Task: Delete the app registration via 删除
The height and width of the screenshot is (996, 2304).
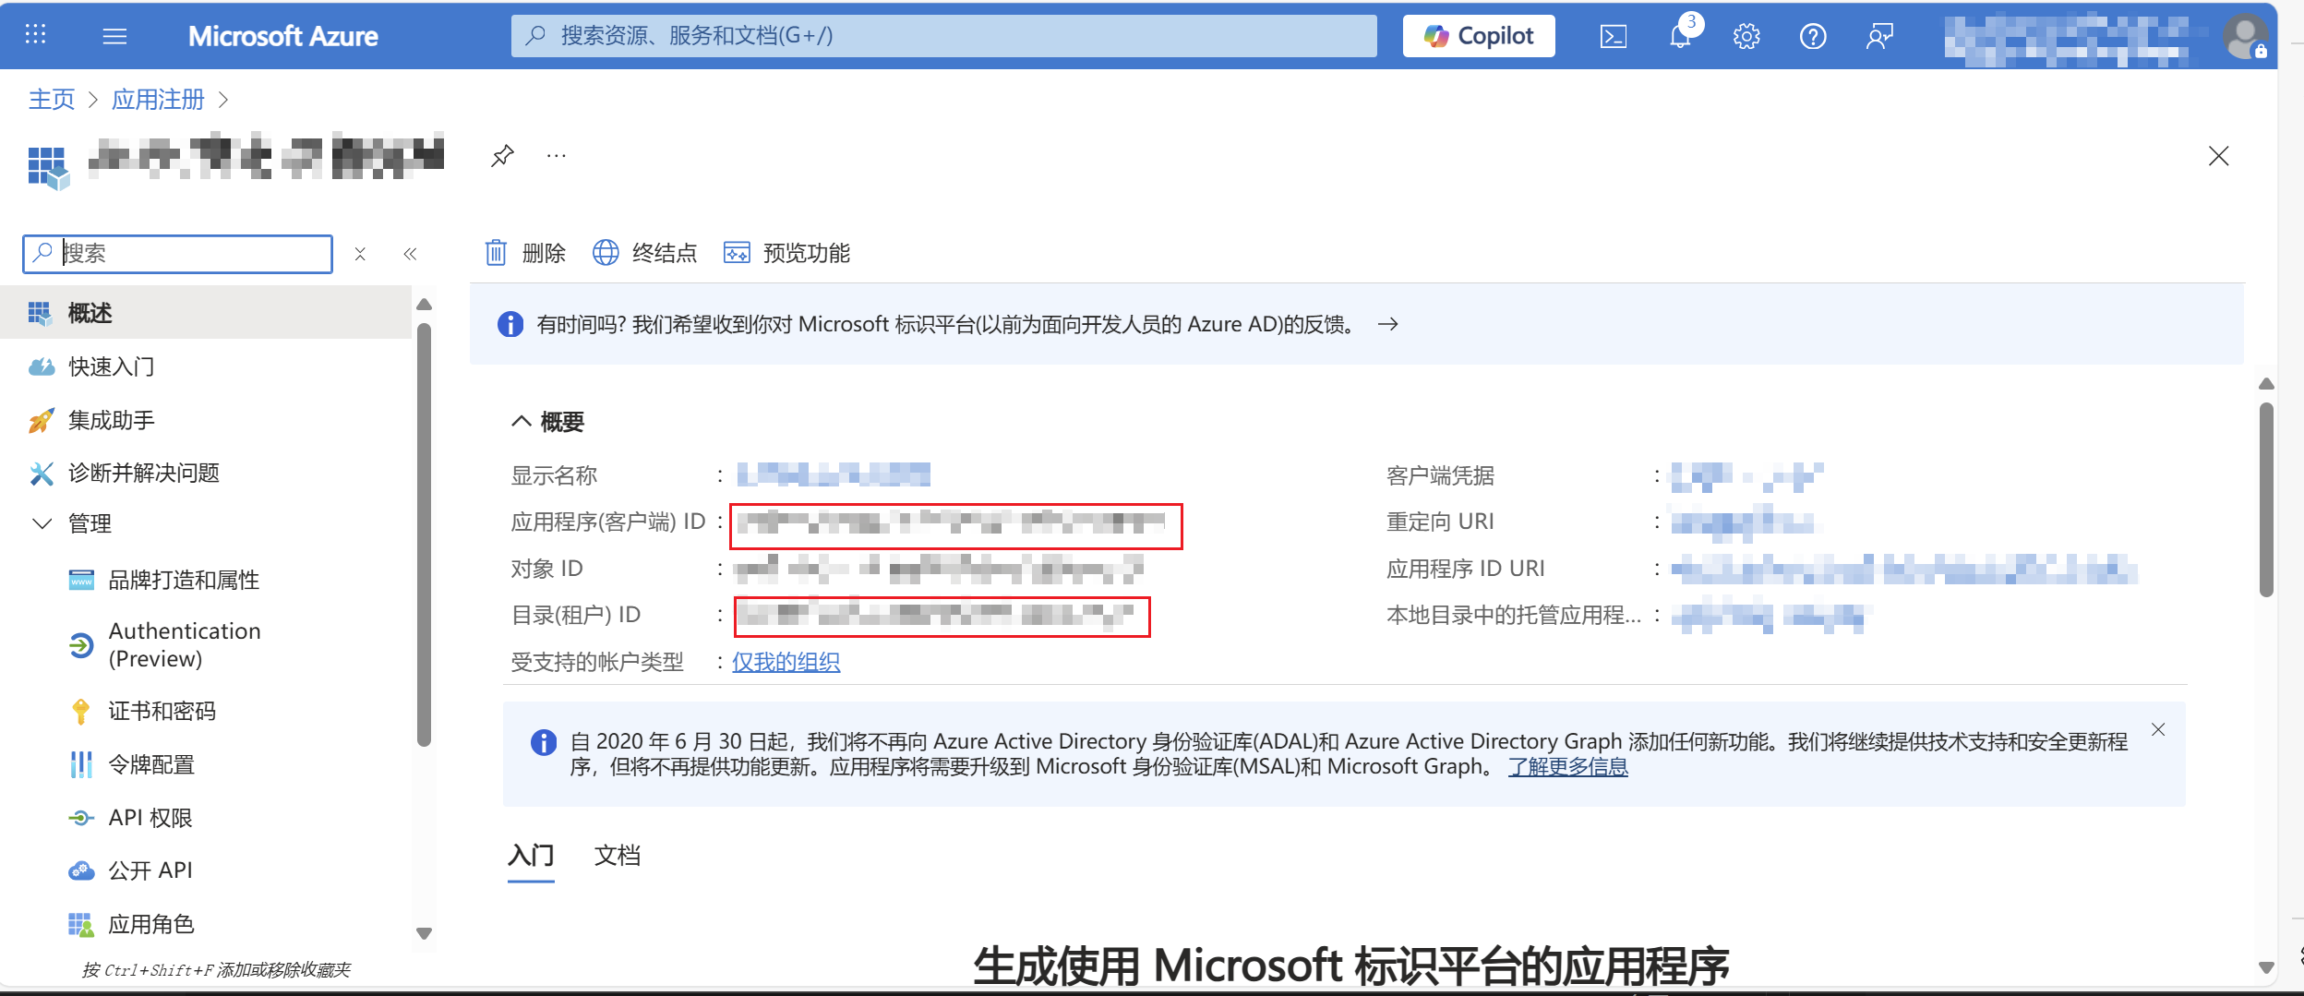Action: coord(525,253)
